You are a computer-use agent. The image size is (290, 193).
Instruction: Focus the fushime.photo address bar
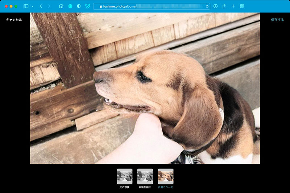[x=152, y=6]
